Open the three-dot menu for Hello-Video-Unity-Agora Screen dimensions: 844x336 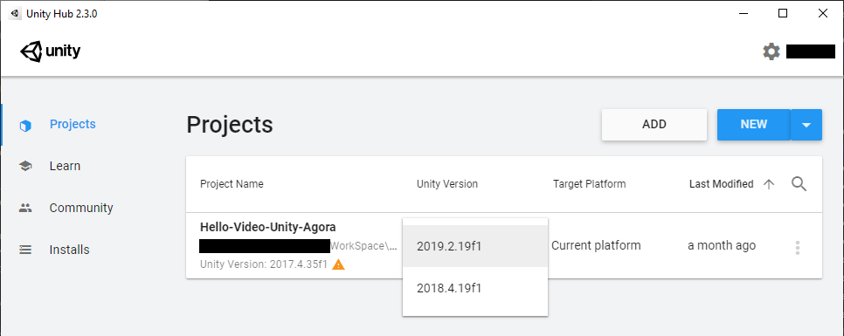pyautogui.click(x=797, y=248)
